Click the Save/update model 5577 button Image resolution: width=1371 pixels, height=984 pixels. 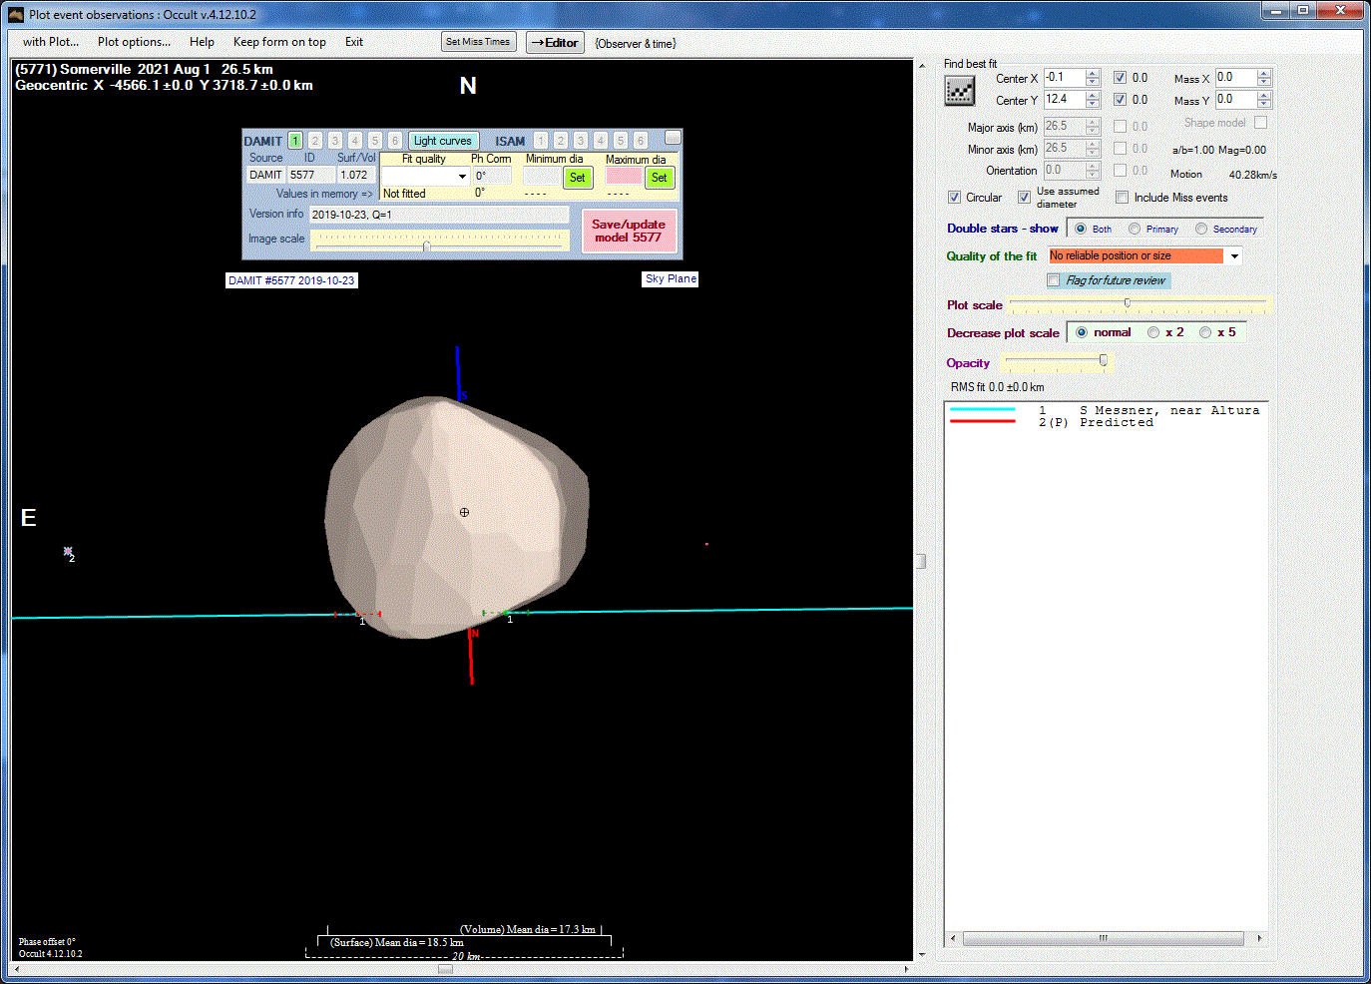pos(629,231)
